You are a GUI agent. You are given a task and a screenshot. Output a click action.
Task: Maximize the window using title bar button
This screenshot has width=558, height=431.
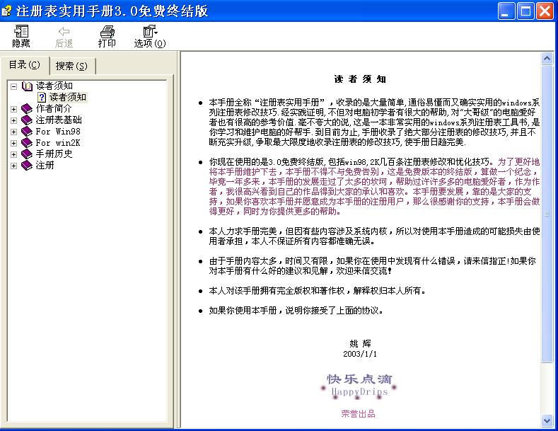pyautogui.click(x=525, y=11)
